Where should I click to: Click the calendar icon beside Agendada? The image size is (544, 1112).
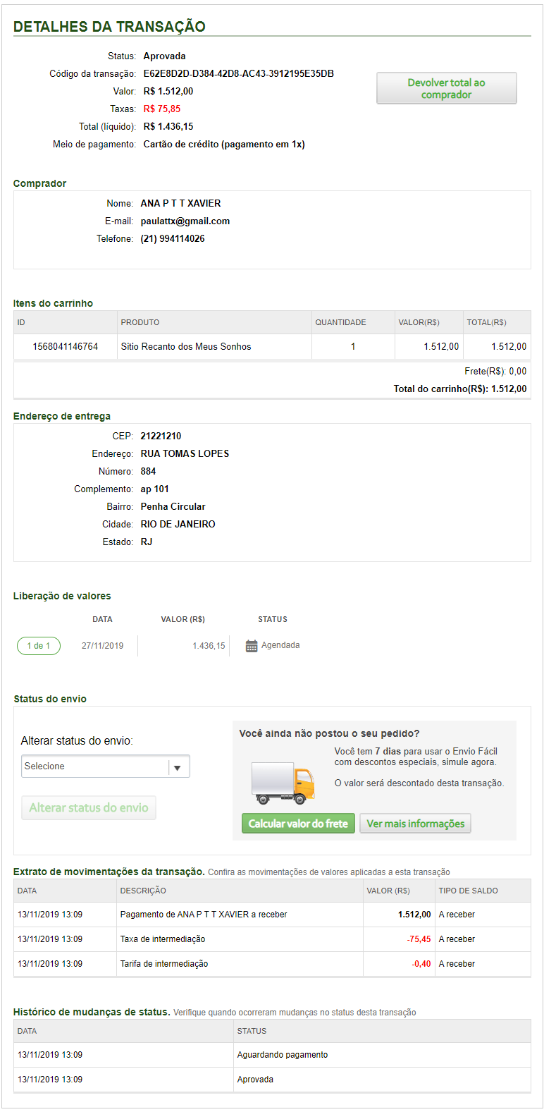point(252,646)
